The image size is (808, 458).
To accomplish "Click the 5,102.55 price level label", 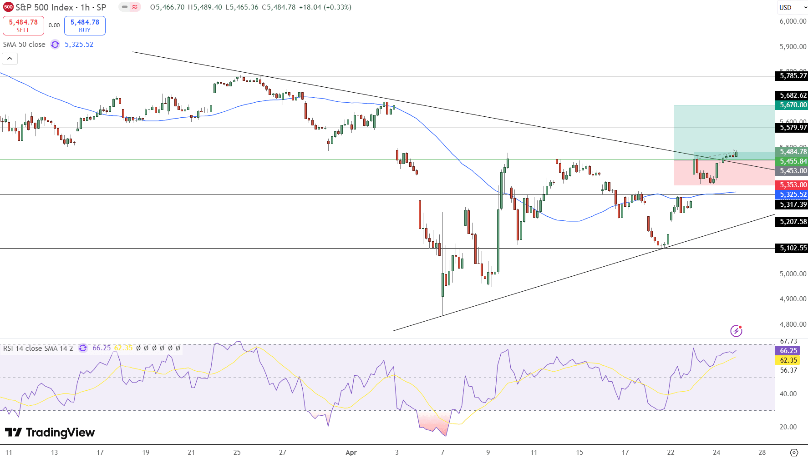I will point(791,248).
